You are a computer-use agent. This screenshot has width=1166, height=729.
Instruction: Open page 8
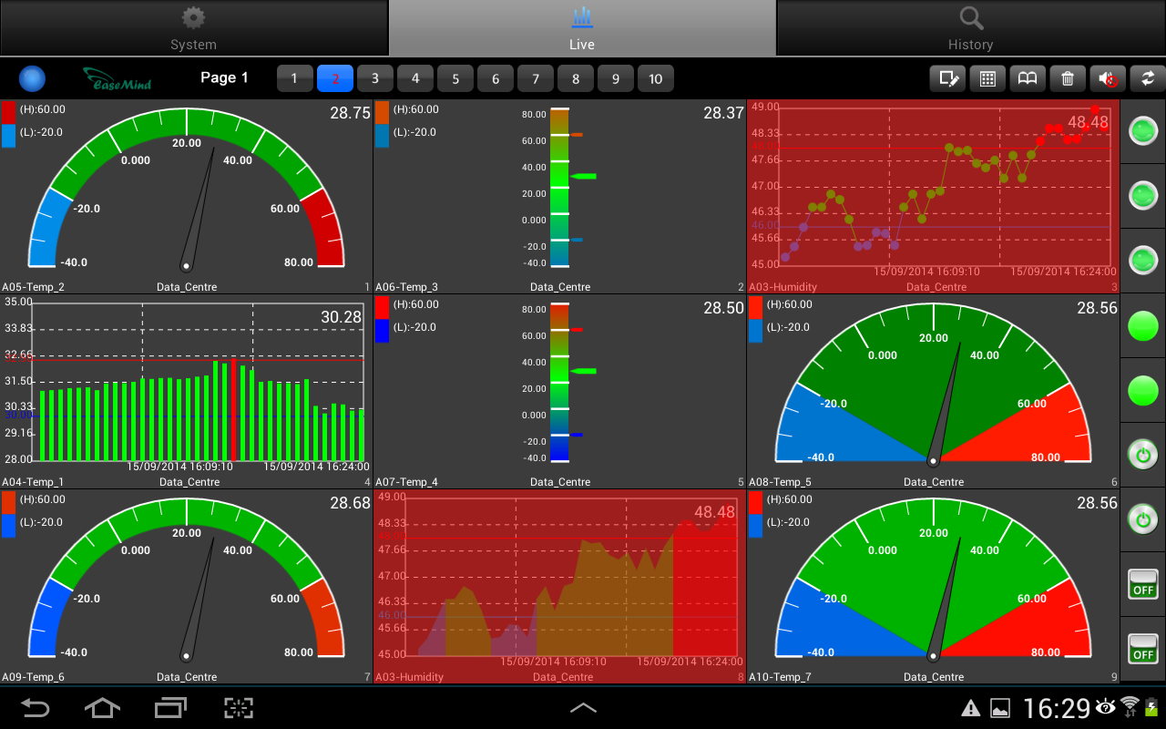pos(575,78)
